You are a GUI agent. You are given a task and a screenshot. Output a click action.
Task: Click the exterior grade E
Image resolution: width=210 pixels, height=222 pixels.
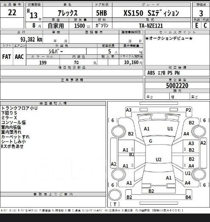196,25
